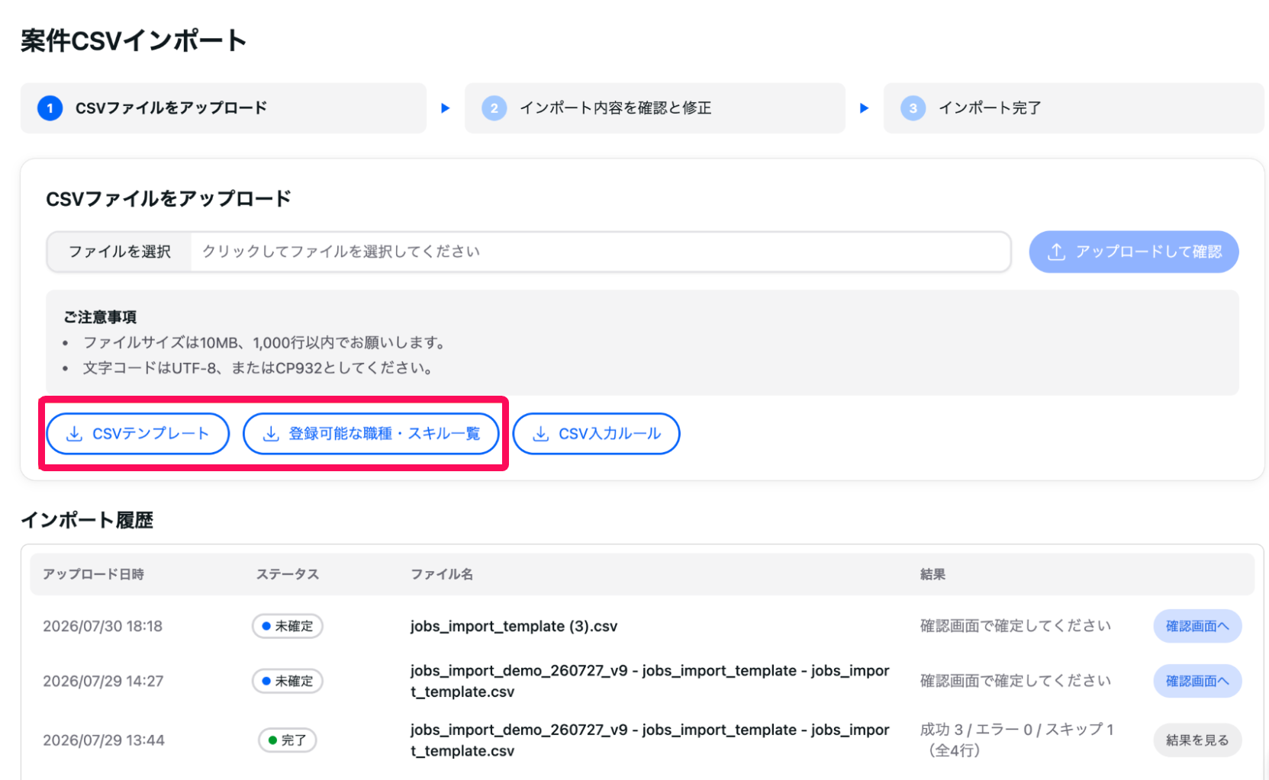
Task: Click result text in jobs_import_template (3).csv row
Action: point(1016,626)
